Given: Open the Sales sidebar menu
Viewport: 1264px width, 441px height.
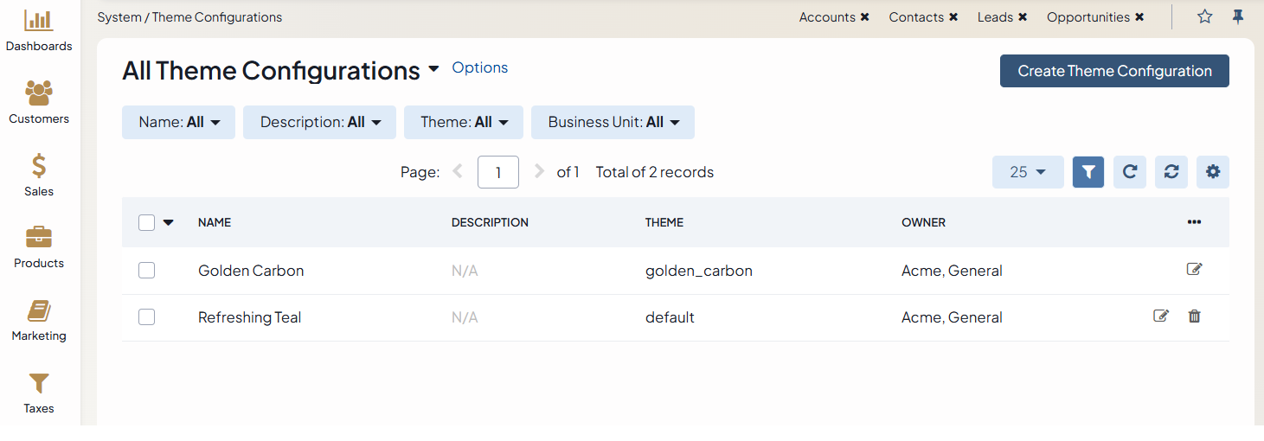Looking at the screenshot, I should (x=39, y=174).
